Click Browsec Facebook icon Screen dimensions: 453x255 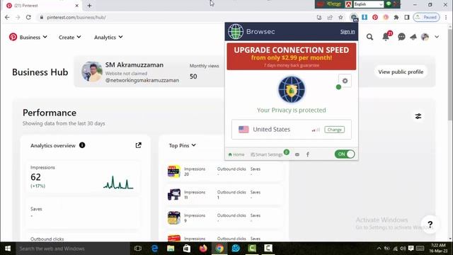pyautogui.click(x=308, y=154)
